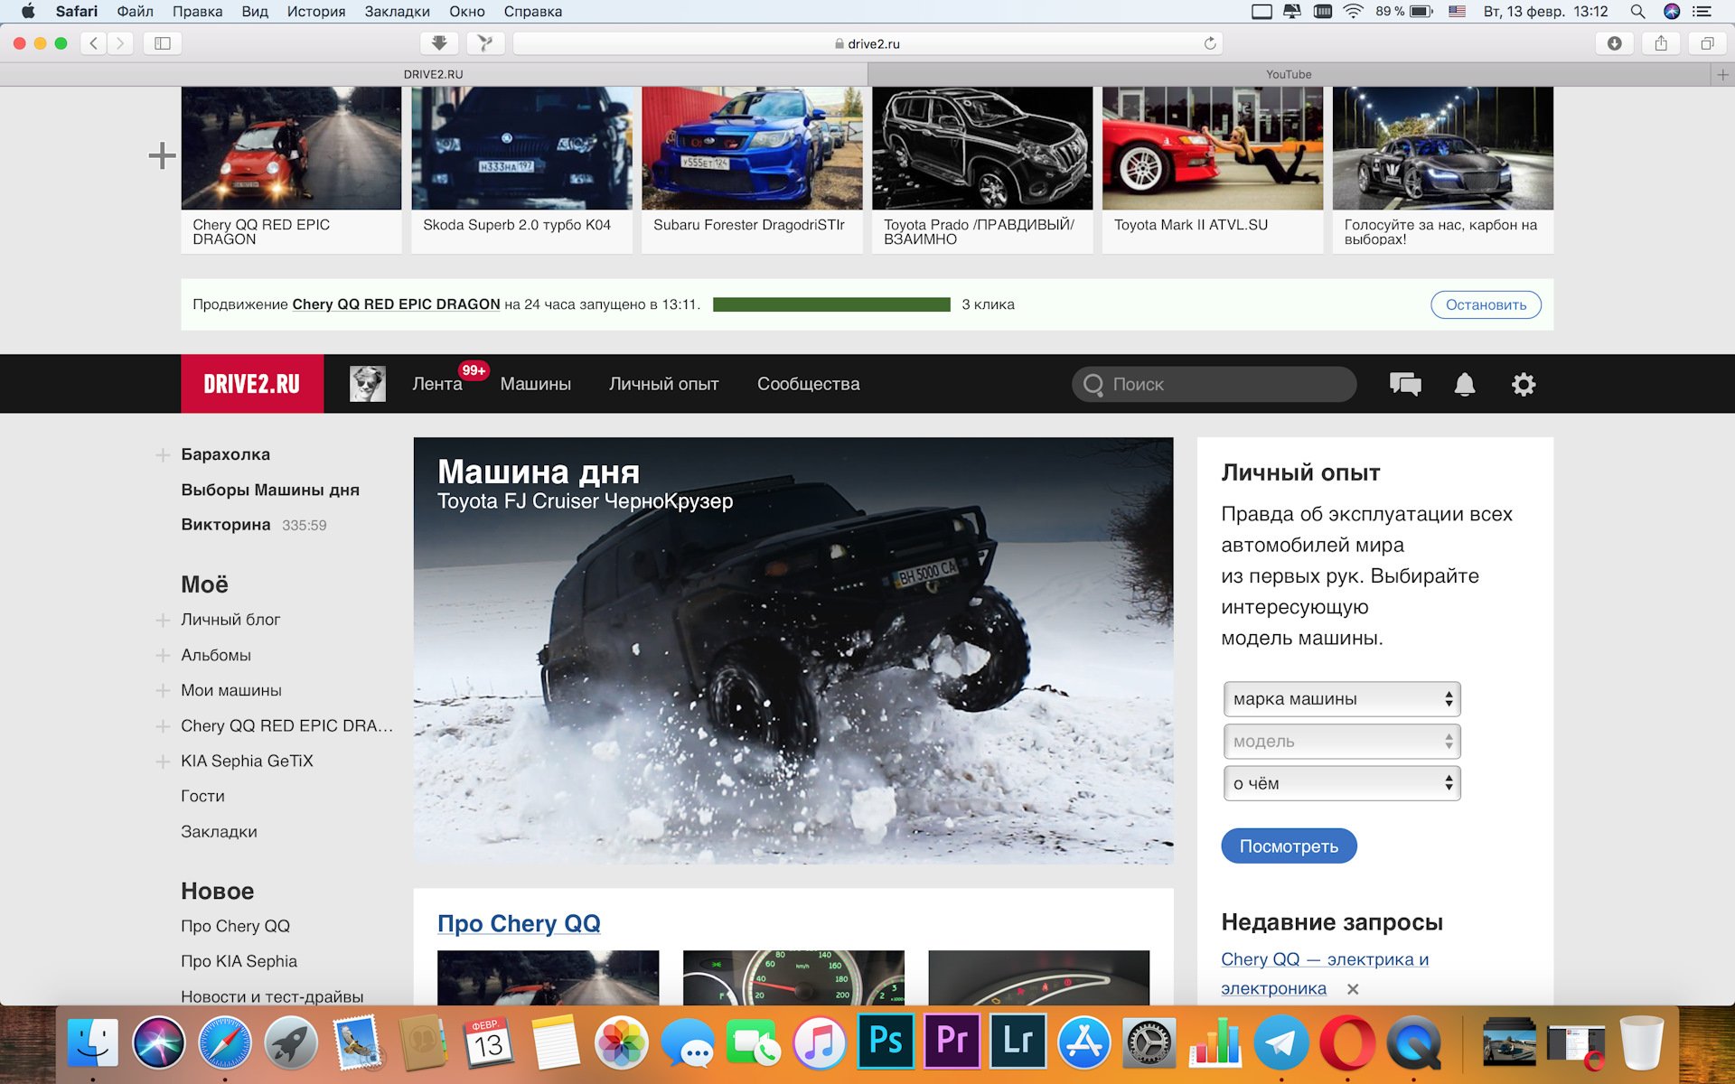This screenshot has height=1084, width=1735.
Task: Remove recent query with the X icon
Action: click(x=1353, y=989)
